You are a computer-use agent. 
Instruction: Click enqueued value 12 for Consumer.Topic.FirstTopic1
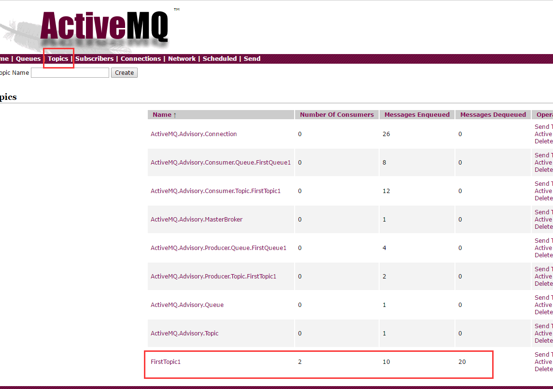[386, 191]
